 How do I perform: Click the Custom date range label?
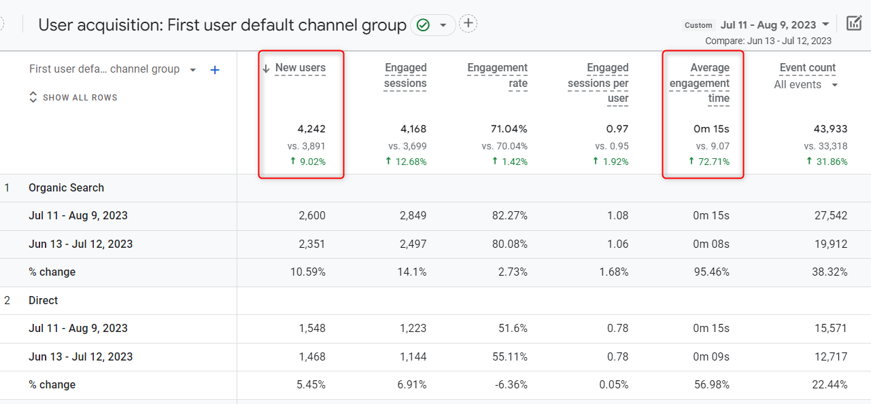(x=698, y=25)
